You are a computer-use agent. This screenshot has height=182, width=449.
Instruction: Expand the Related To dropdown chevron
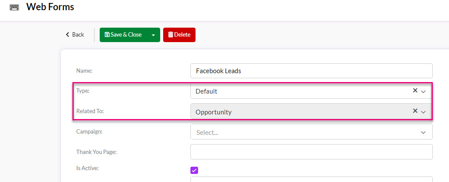[x=423, y=112]
